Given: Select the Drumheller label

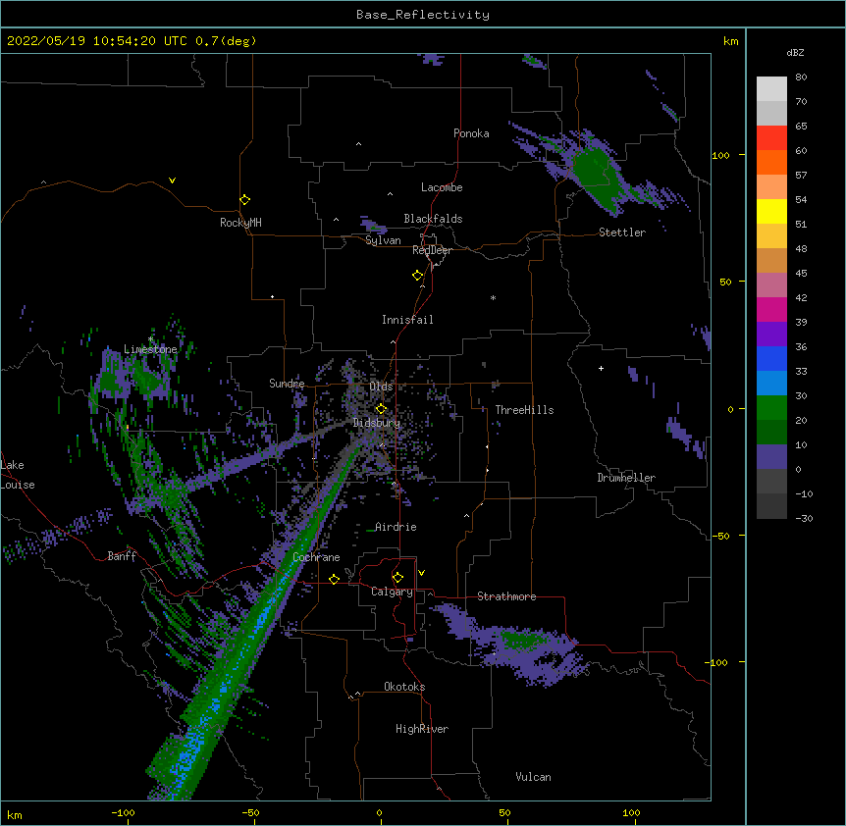Looking at the screenshot, I should 626,478.
